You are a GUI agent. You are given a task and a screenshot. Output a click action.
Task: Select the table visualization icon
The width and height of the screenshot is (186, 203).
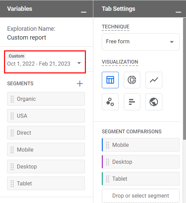tap(110, 80)
